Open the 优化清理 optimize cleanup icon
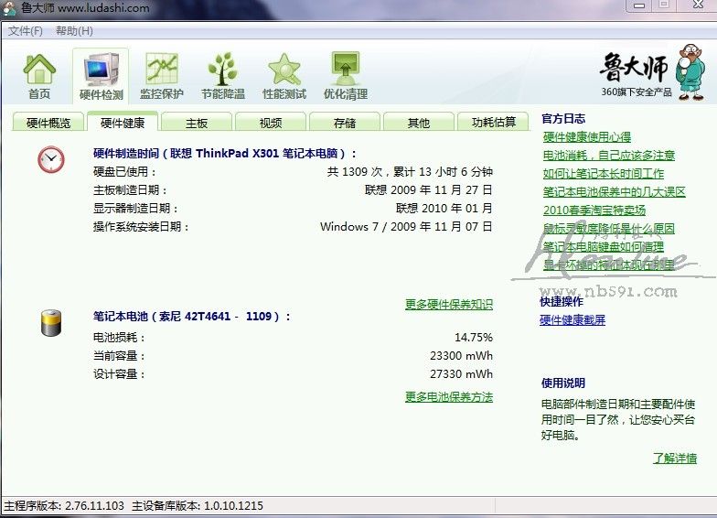This screenshot has width=717, height=518. click(346, 76)
